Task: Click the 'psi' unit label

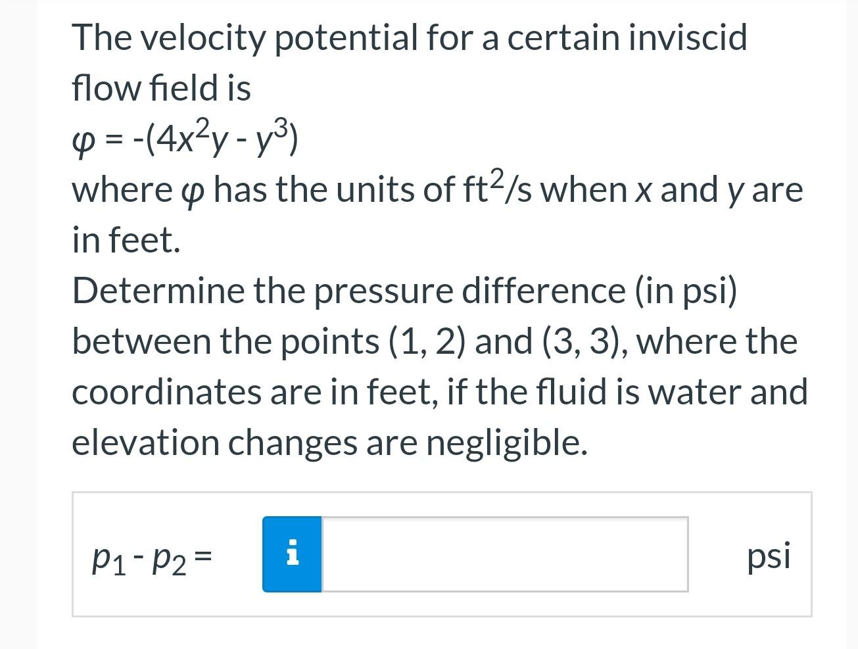Action: (768, 556)
